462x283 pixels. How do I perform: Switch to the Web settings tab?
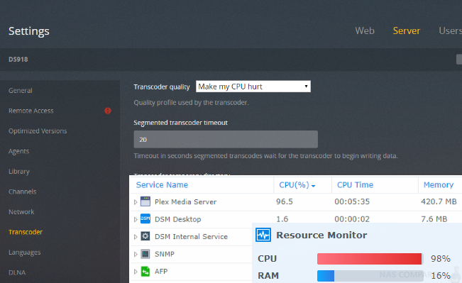pyautogui.click(x=365, y=30)
